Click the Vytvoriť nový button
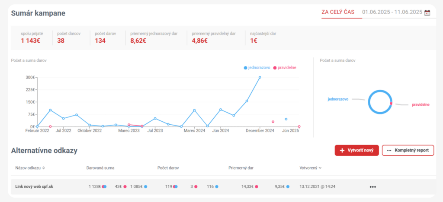The image size is (443, 202). coord(356,151)
